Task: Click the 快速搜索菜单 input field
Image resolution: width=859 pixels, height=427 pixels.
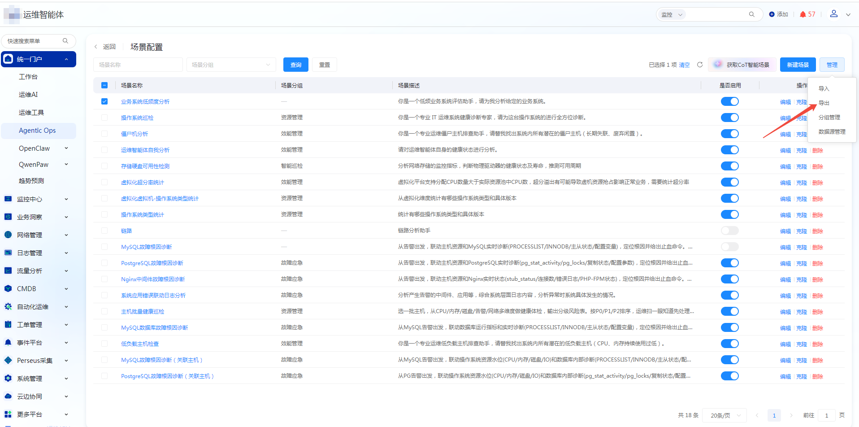Action: pos(39,41)
